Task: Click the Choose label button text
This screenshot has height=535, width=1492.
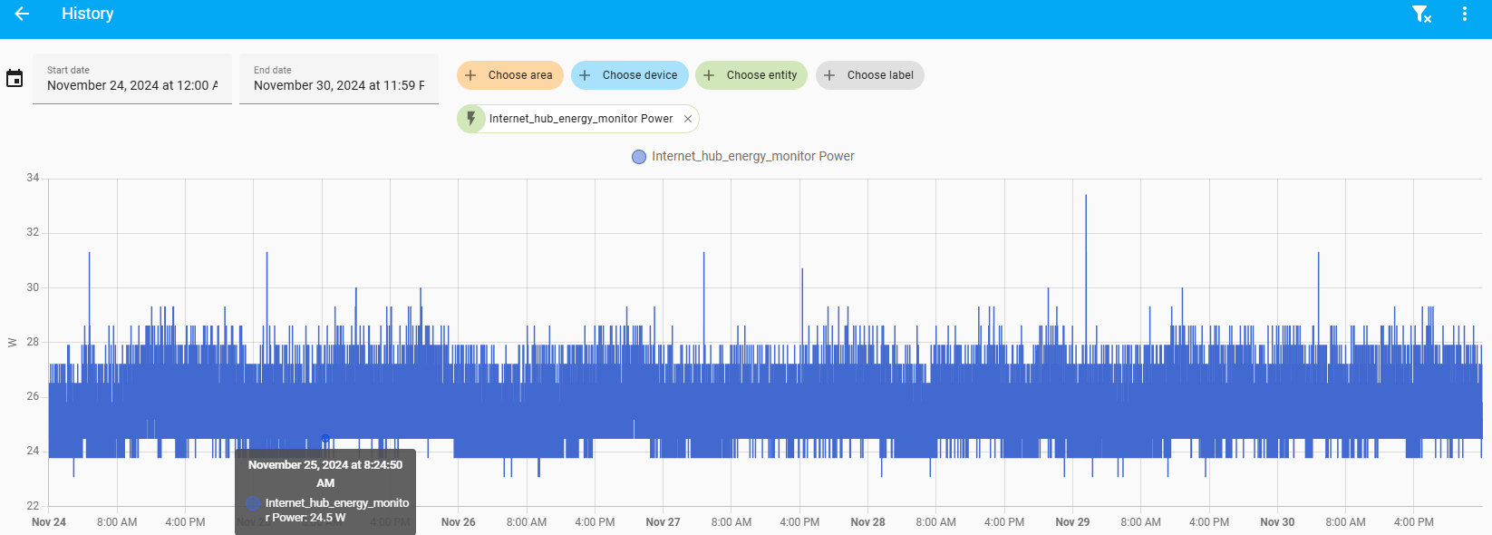Action: click(x=879, y=75)
